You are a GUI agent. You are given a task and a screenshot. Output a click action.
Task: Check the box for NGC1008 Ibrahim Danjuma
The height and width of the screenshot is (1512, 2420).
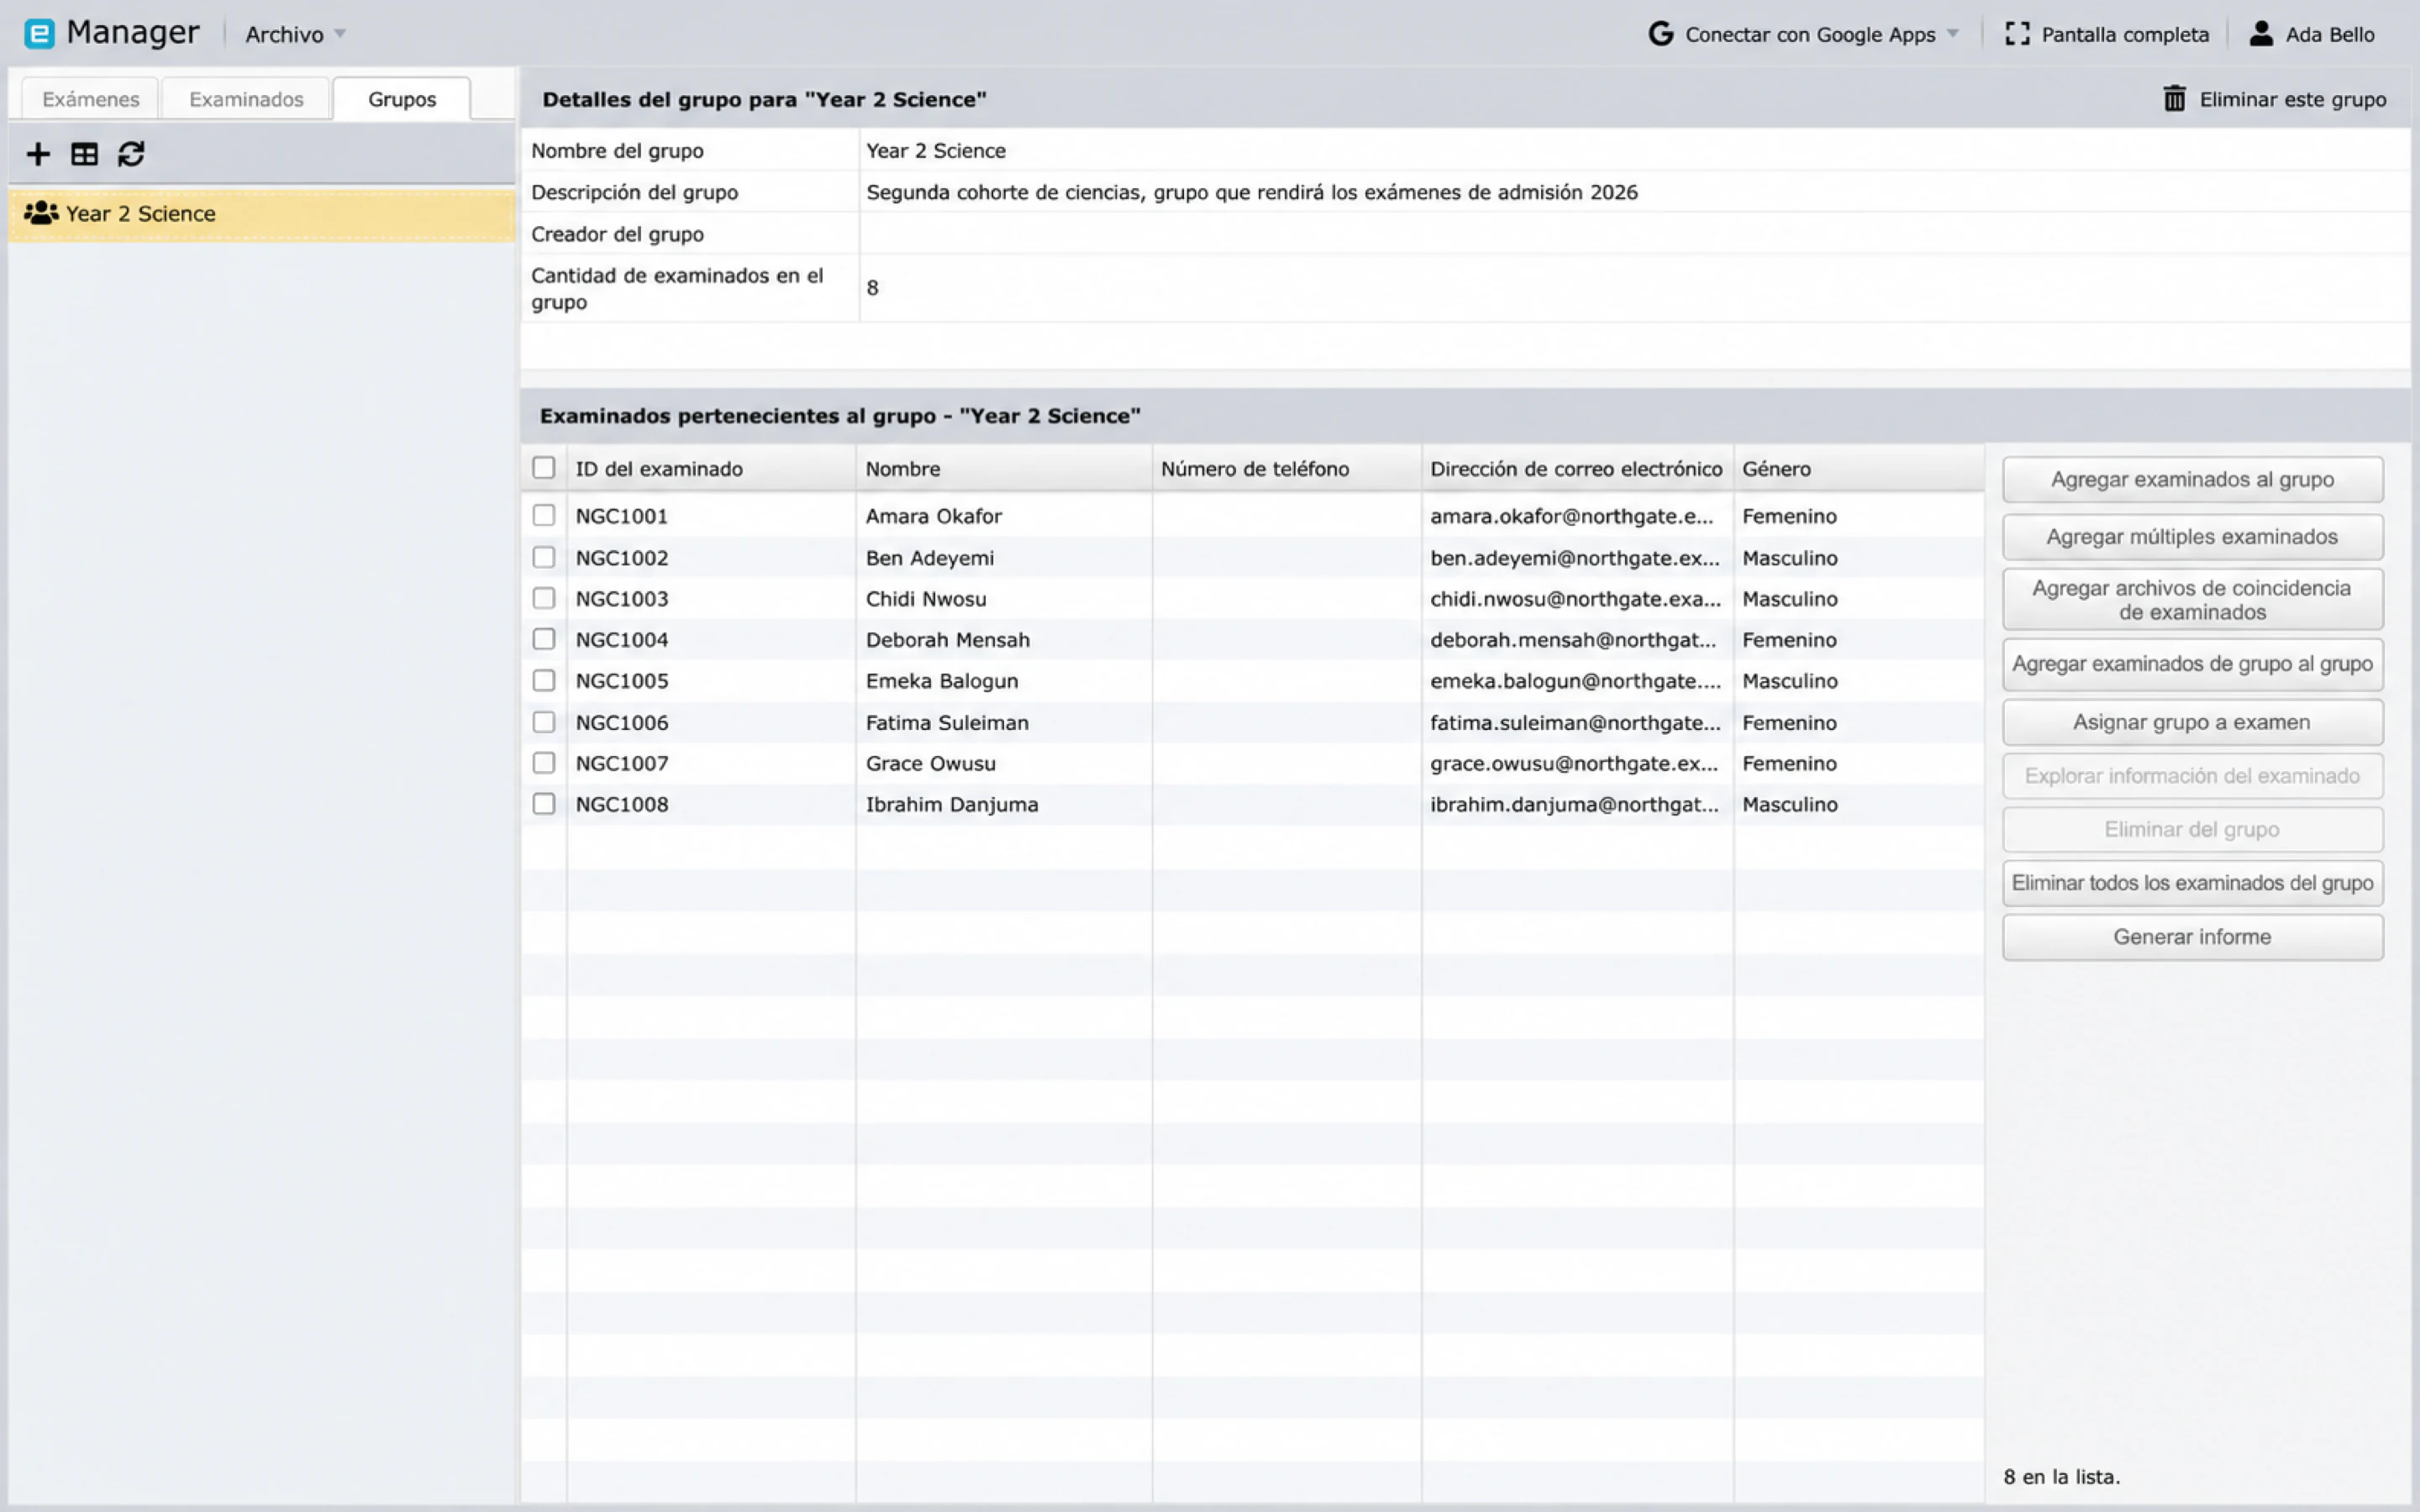pos(543,804)
